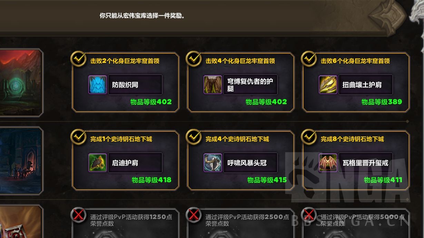This screenshot has height=238, width=424.
Task: Pick the 扭曲壤土护肩 reward name
Action: [362, 85]
